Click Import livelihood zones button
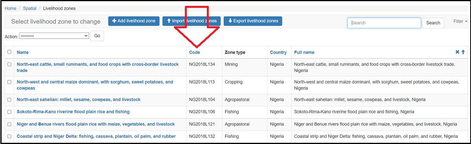This screenshot has width=471, height=144. coord(192,21)
